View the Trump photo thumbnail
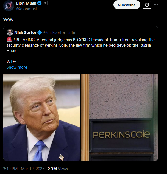Image resolution: width=167 pixels, height=174 pixels. [42, 117]
